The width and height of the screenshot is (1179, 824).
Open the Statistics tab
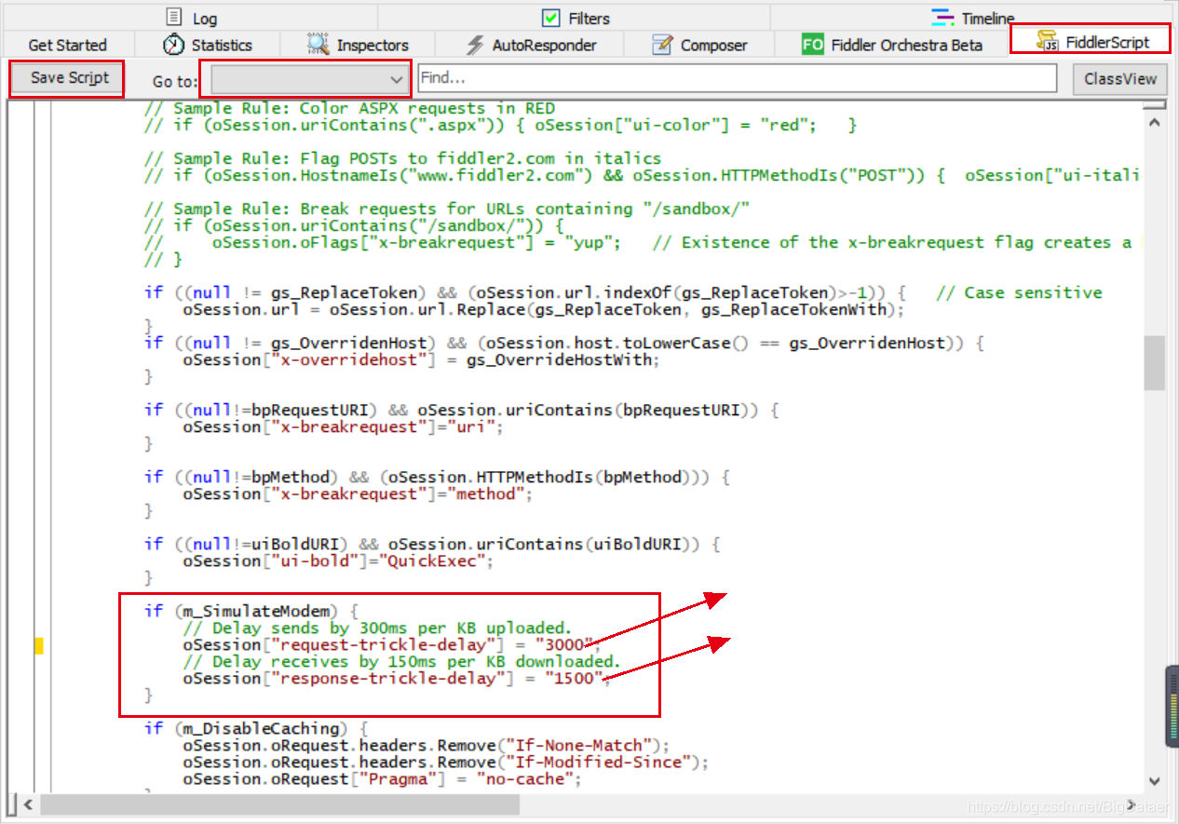(207, 45)
